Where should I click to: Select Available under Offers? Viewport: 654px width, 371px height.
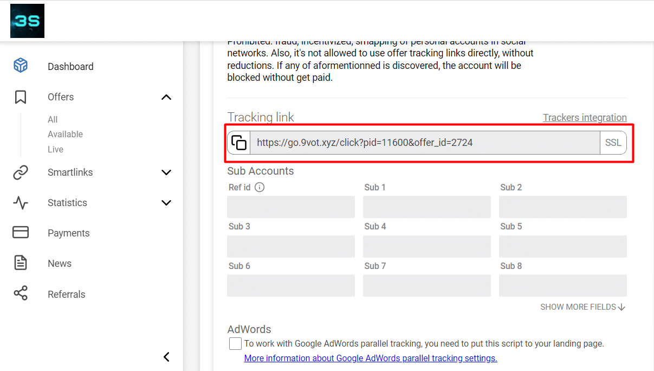point(65,134)
